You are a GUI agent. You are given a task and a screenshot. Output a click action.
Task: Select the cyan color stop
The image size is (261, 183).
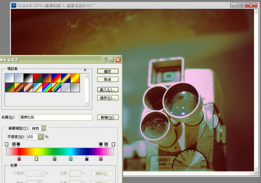pos(70,159)
